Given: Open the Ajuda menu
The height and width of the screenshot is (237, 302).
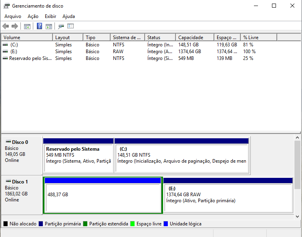Looking at the screenshot, I should (x=68, y=16).
